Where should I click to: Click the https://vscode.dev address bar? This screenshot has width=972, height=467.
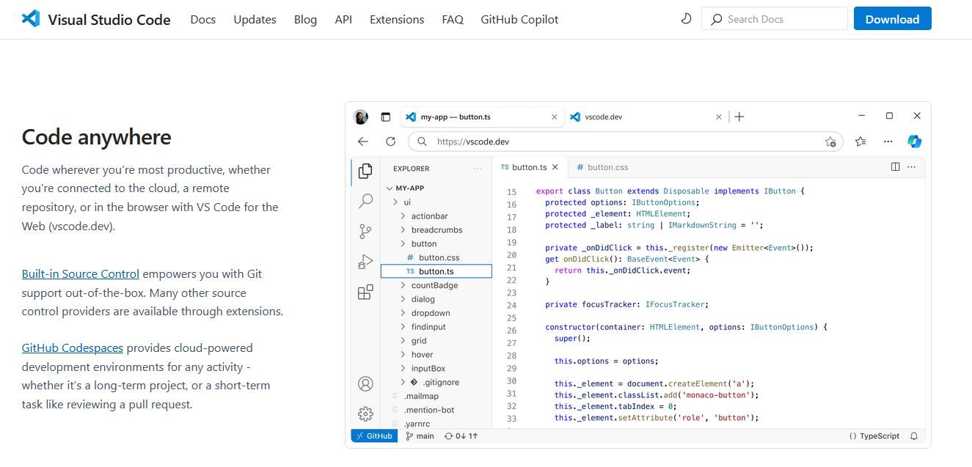tap(625, 141)
